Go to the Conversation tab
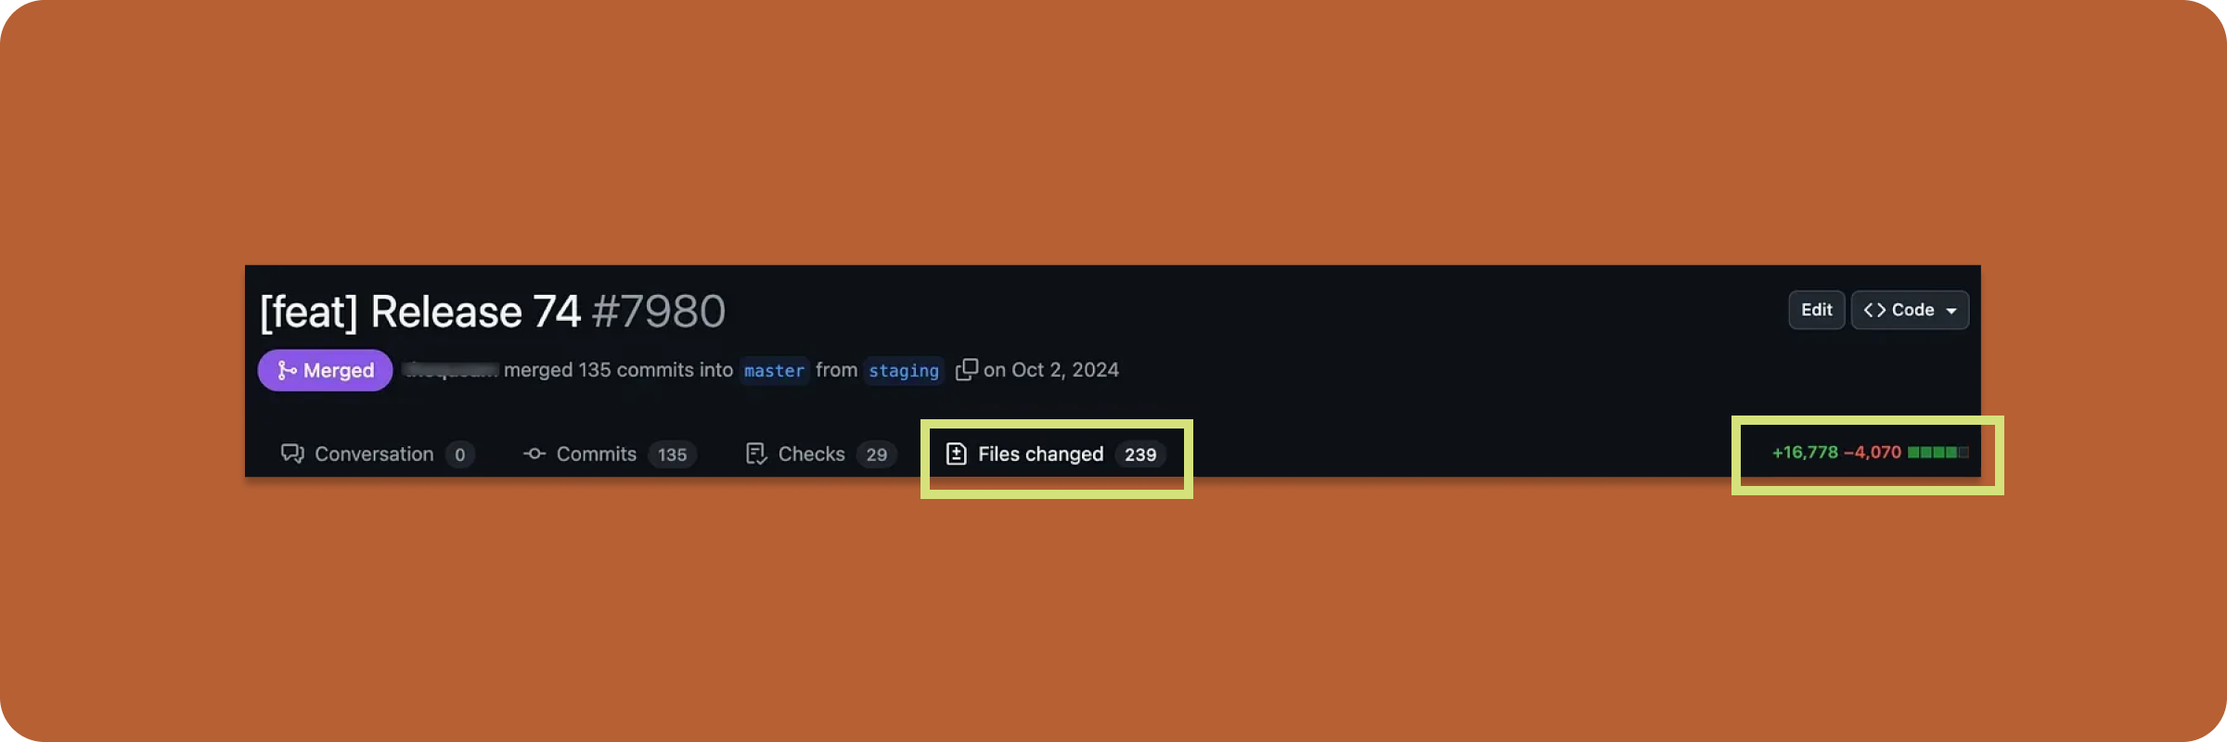Image resolution: width=2227 pixels, height=742 pixels. 378,454
